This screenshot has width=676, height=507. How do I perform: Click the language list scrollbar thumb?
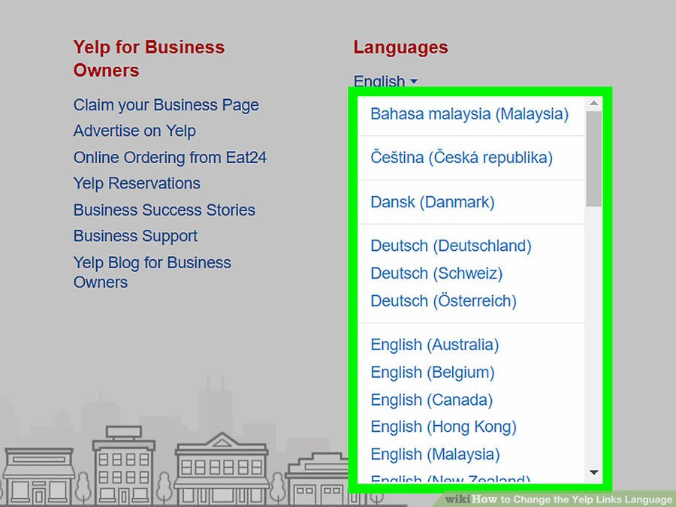pos(593,158)
